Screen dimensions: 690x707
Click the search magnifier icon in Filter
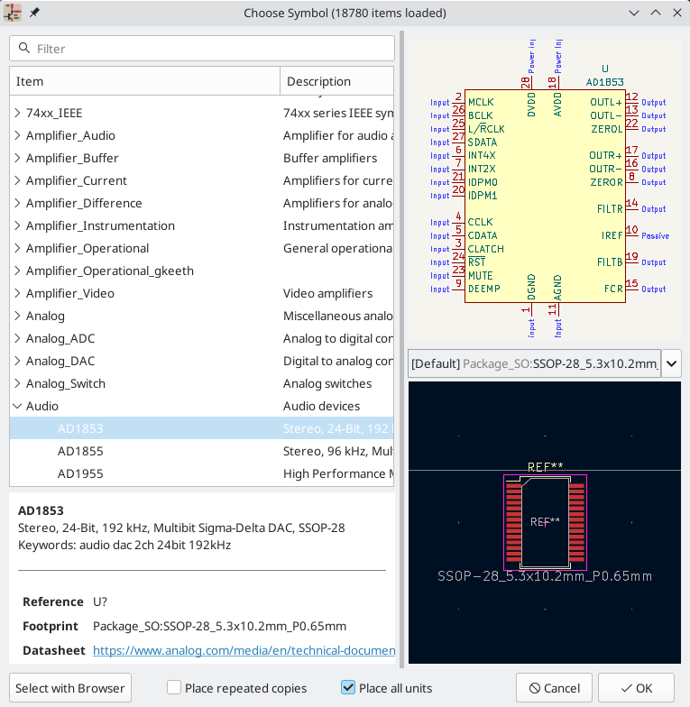(x=24, y=48)
